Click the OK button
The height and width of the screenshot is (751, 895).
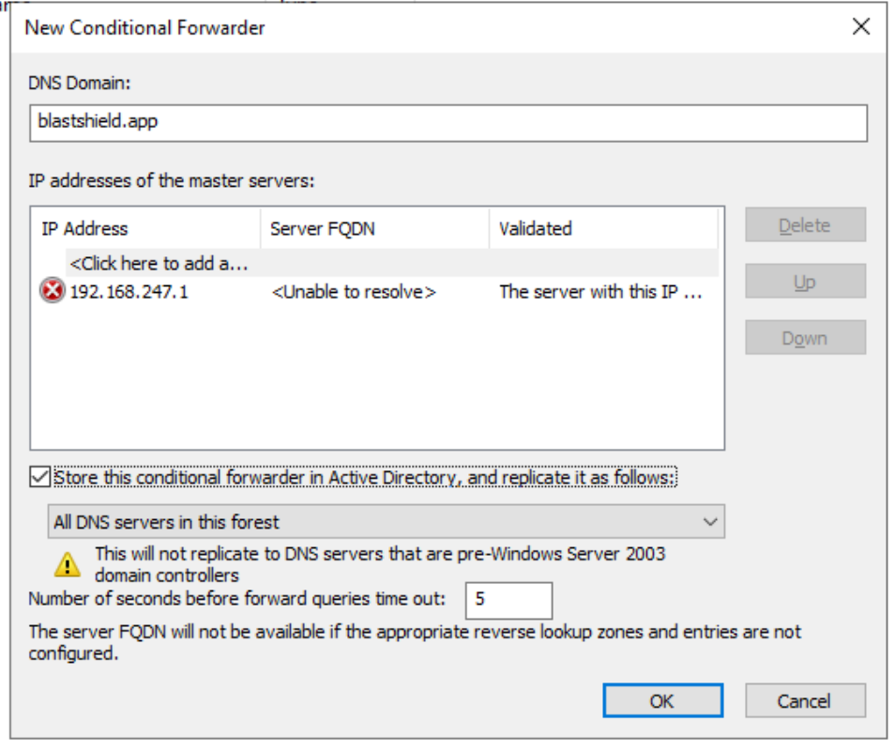pos(663,700)
